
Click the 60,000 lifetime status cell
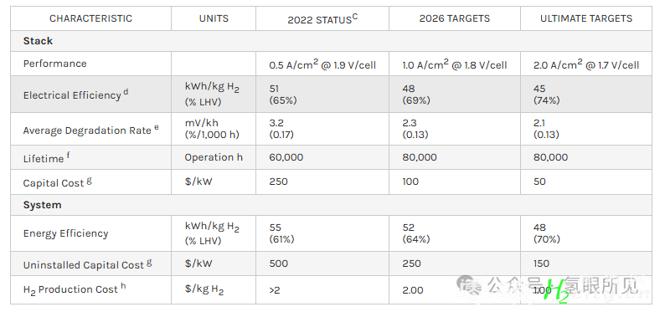[286, 157]
